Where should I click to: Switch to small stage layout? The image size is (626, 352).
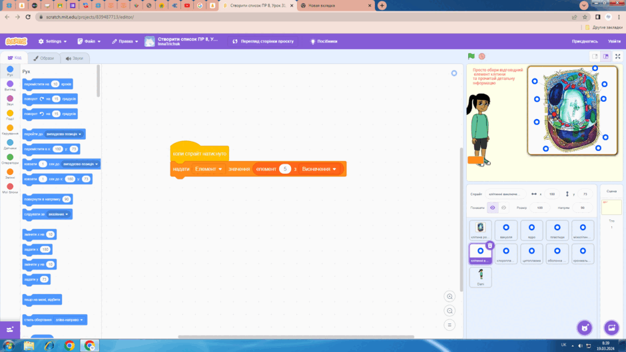click(x=595, y=57)
